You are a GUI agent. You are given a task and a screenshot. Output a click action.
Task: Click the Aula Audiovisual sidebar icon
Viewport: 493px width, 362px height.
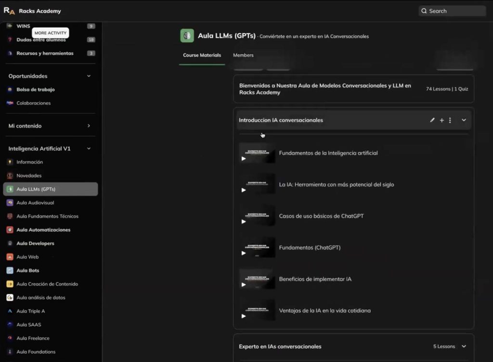pyautogui.click(x=10, y=203)
